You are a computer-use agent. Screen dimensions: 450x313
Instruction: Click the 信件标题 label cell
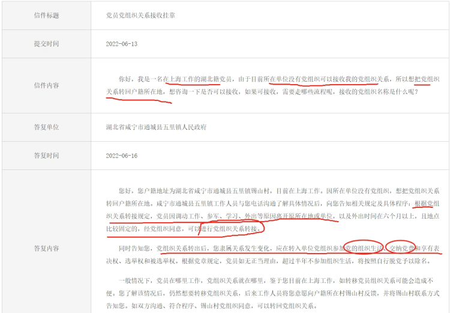[46, 16]
